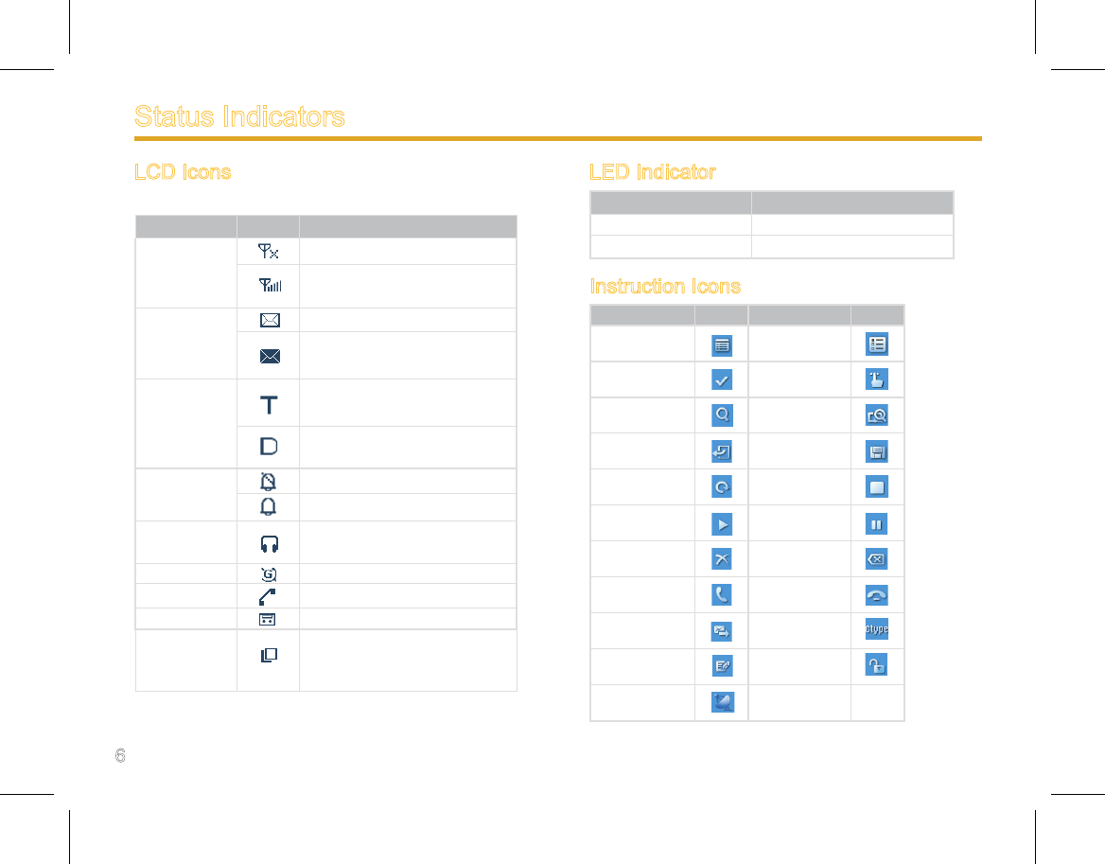The image size is (1105, 864).
Task: Select the solid filled envelope icon
Action: tap(270, 356)
